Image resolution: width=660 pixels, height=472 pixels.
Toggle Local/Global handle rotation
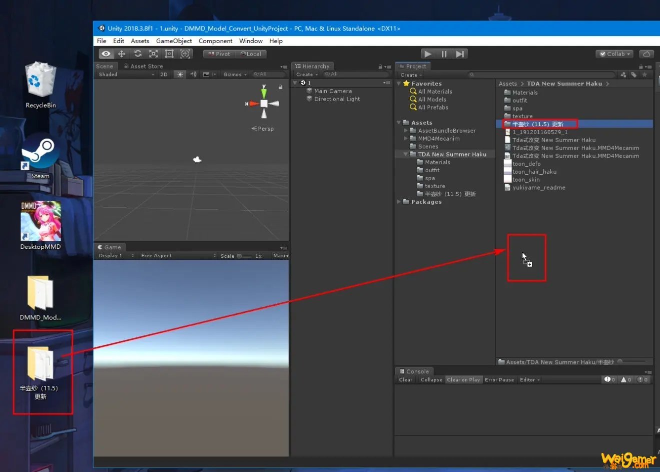coord(251,54)
